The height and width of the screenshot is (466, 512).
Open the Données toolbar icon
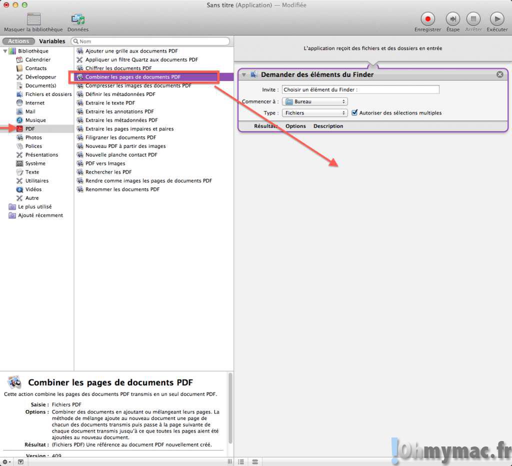(78, 19)
